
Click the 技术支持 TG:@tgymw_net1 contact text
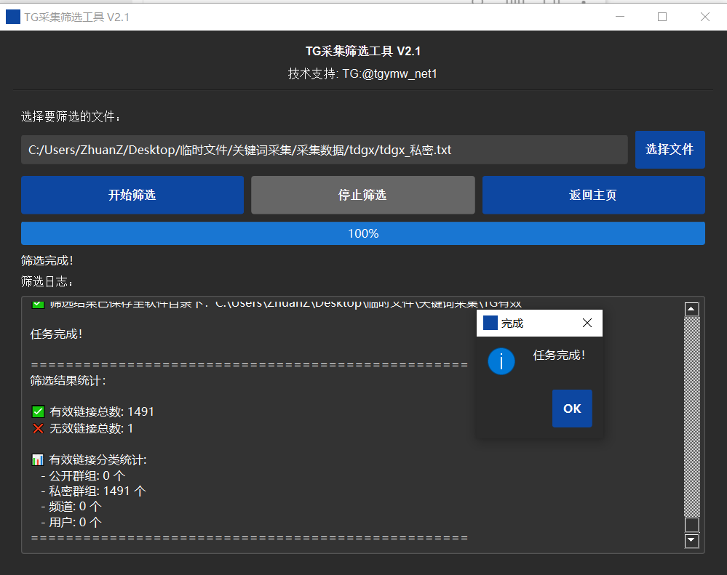coord(362,73)
